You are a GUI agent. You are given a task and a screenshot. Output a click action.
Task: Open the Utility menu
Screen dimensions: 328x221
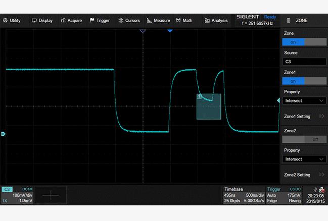[x=12, y=21]
